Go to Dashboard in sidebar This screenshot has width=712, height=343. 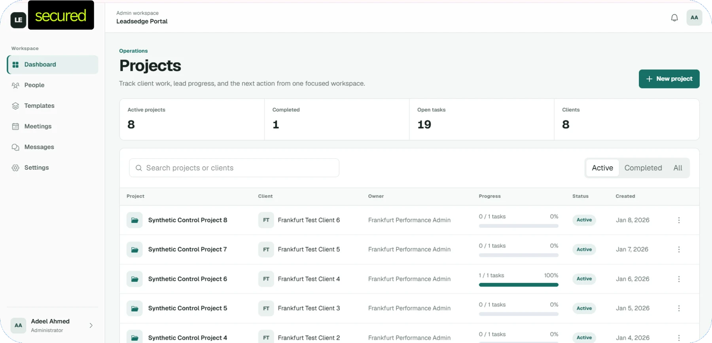pyautogui.click(x=53, y=64)
